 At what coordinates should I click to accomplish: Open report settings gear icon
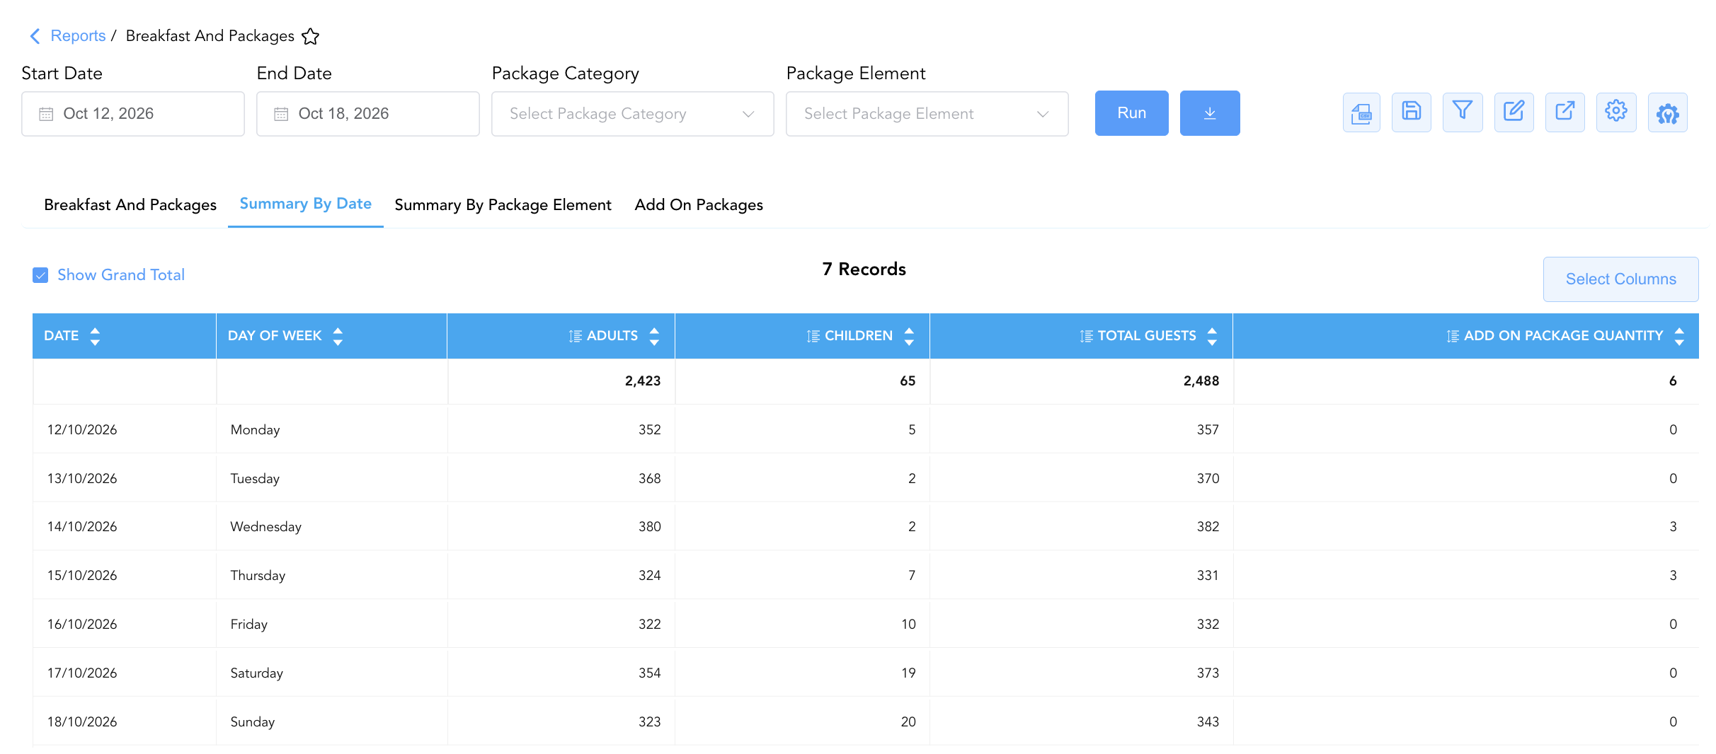tap(1615, 112)
